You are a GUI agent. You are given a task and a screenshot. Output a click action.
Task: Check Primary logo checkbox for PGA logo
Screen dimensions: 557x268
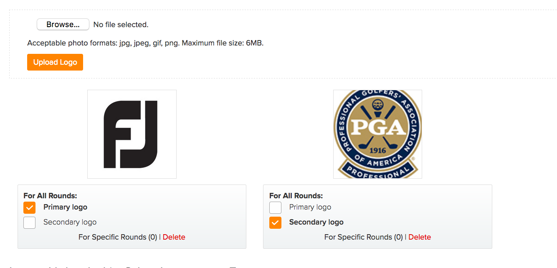click(275, 207)
